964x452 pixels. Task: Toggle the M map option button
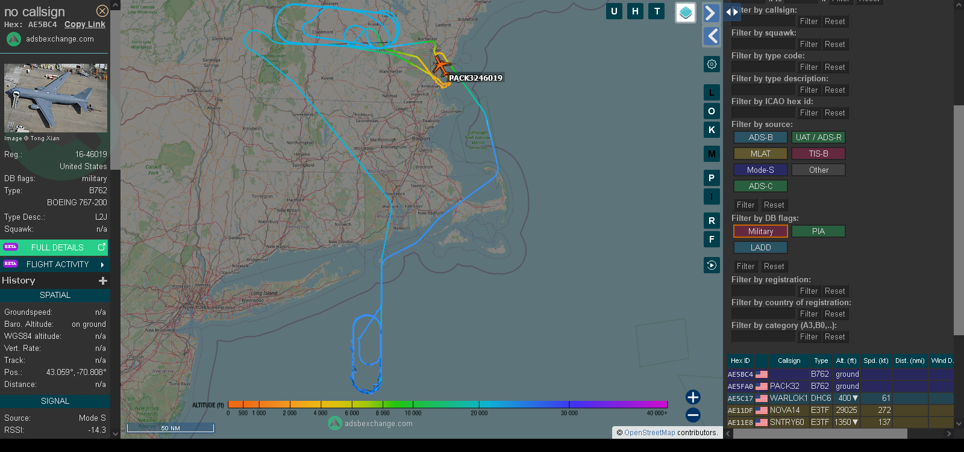(712, 154)
